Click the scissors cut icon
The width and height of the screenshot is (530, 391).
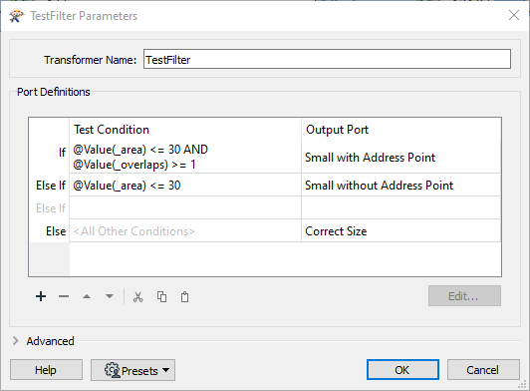coord(137,297)
